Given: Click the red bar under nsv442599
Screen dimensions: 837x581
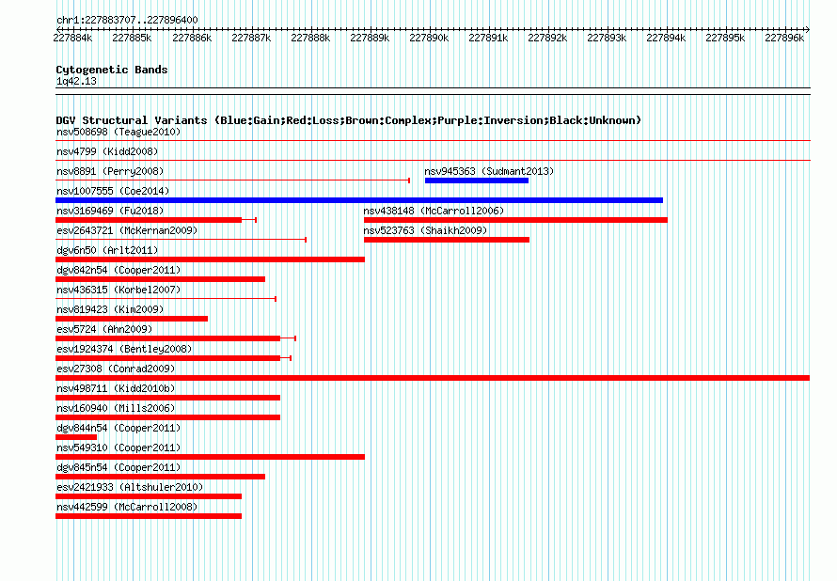Looking at the screenshot, I should [x=149, y=516].
